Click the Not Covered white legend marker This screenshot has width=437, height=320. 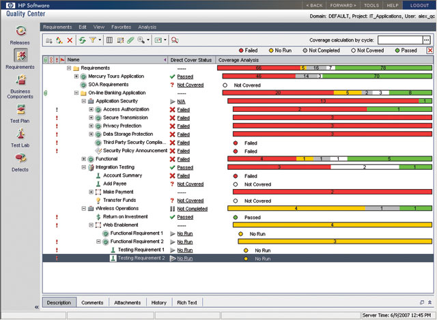pos(354,50)
